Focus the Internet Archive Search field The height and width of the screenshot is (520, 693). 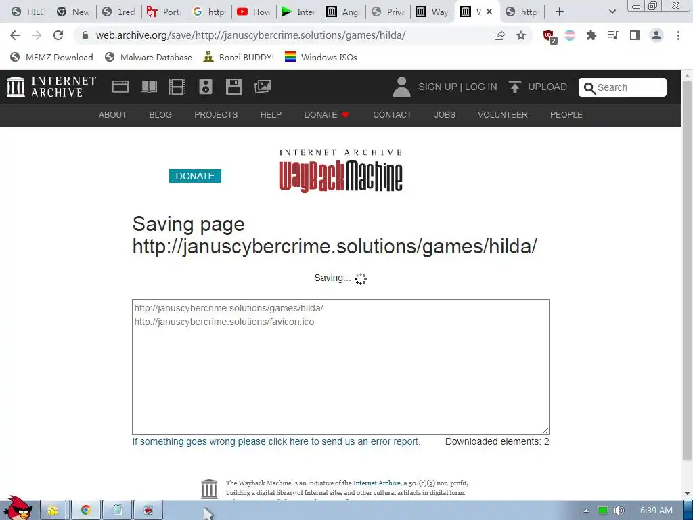coord(623,87)
